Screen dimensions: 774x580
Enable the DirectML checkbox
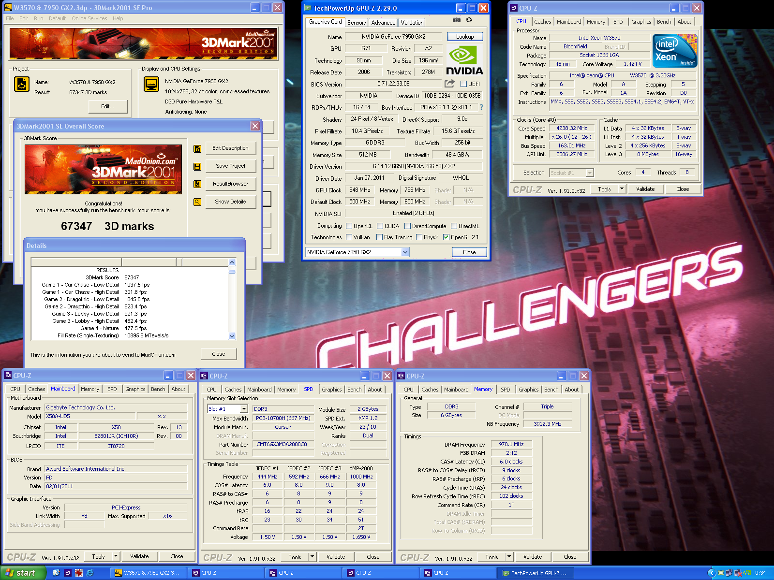coord(454,226)
